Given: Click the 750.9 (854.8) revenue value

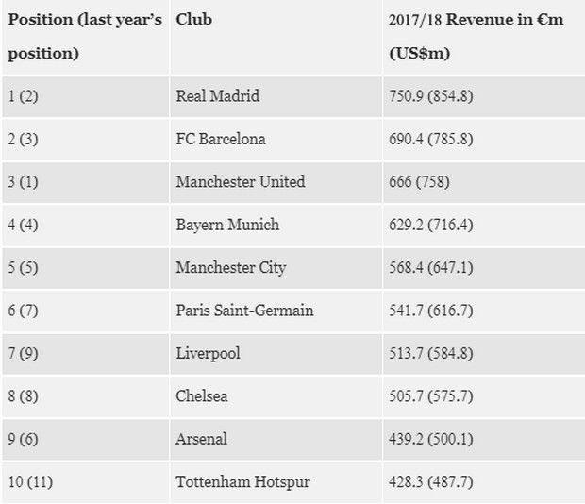Looking at the screenshot, I should coord(431,96).
